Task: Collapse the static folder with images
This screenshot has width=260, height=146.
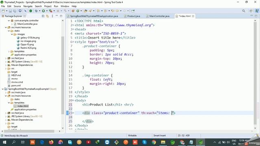Action: pyautogui.click(x=9, y=31)
